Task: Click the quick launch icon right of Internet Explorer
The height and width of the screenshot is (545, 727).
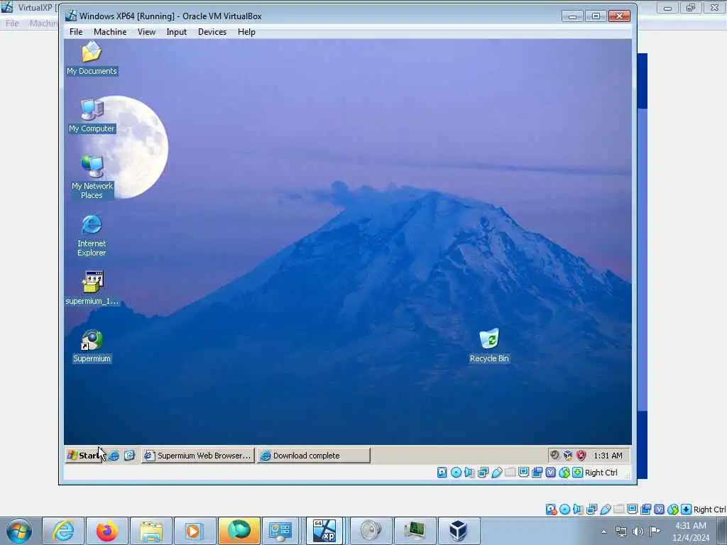Action: 129,456
